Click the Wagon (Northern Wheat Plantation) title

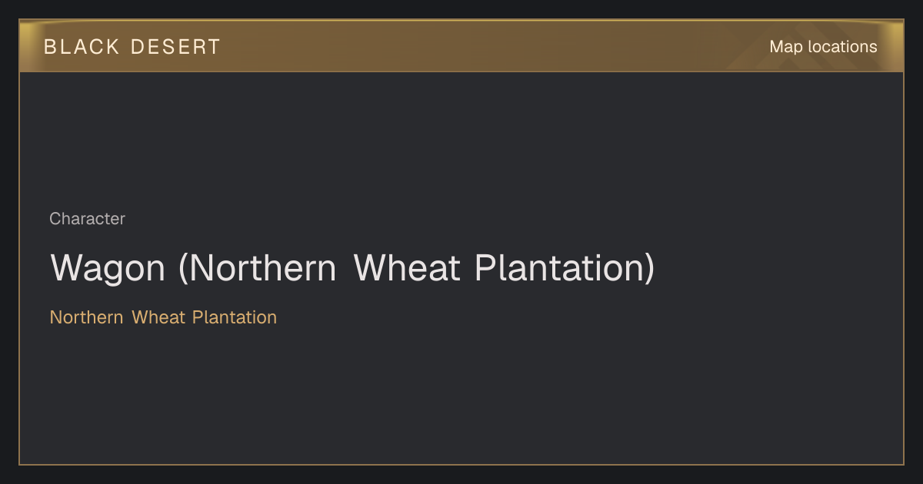click(x=352, y=268)
